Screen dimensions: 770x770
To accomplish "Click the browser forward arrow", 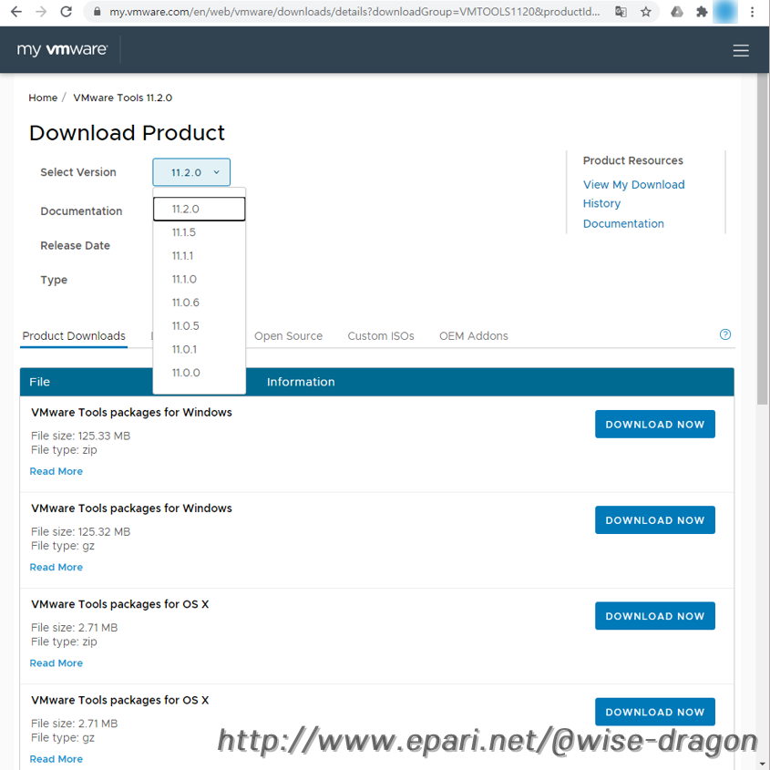I will tap(41, 12).
